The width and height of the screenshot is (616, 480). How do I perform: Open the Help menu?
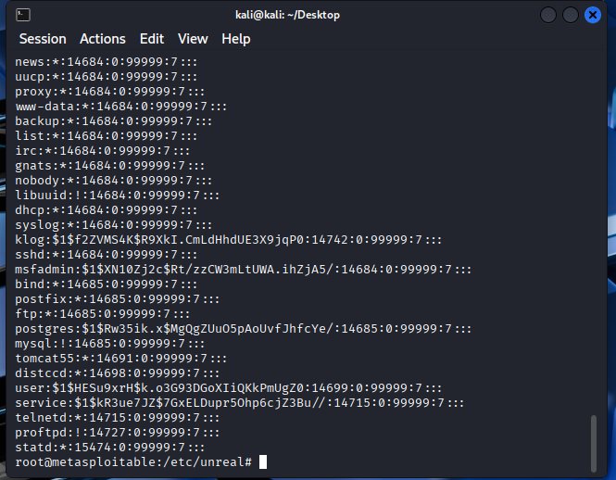(235, 39)
